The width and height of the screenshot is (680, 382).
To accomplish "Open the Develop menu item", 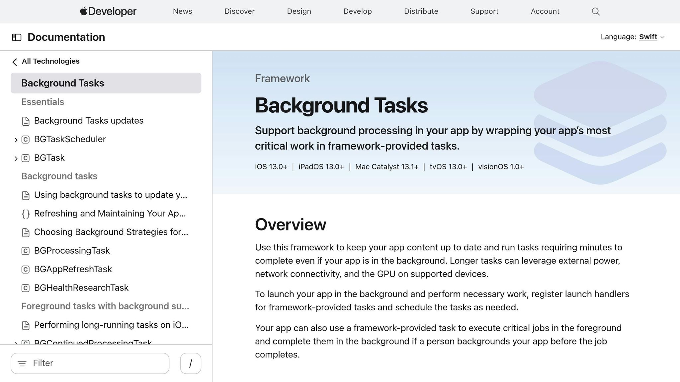I will pyautogui.click(x=357, y=11).
